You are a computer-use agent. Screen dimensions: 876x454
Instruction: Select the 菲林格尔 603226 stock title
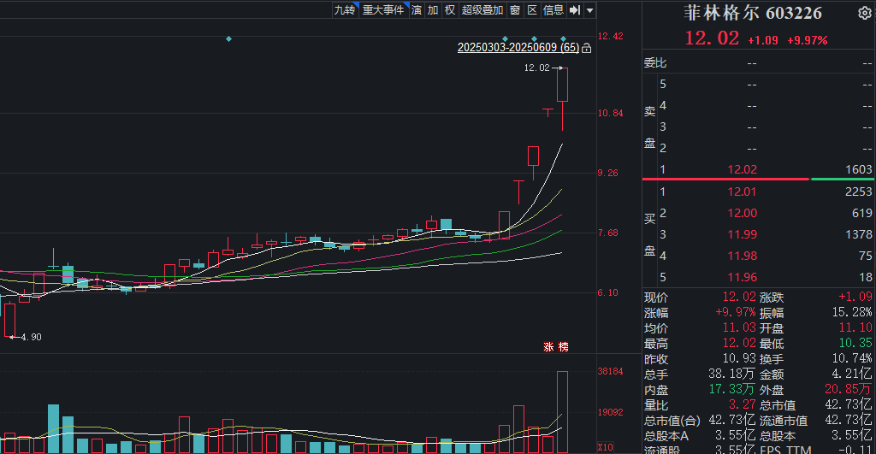(x=753, y=13)
